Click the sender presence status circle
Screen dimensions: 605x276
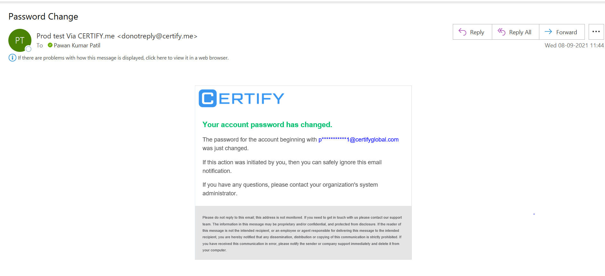(x=29, y=49)
